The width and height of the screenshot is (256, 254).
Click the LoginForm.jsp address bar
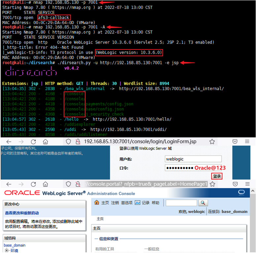coord(140,142)
